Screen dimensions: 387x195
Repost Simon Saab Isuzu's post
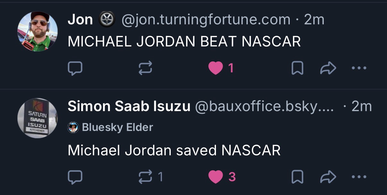145,177
